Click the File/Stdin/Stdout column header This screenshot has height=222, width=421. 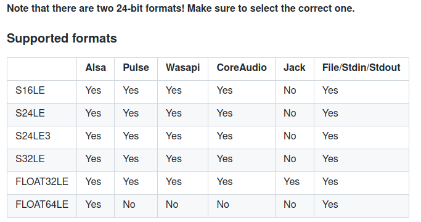click(x=361, y=67)
